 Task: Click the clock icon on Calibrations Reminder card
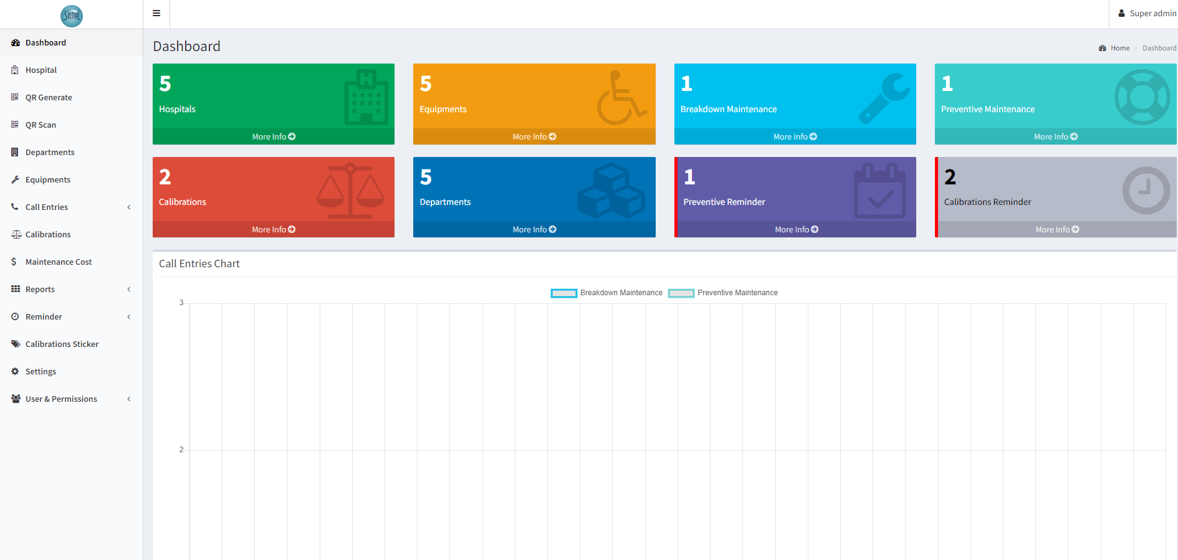(x=1146, y=191)
